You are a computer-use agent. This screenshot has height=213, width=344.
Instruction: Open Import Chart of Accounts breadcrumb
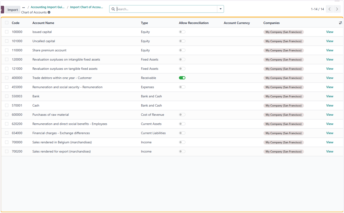[87, 7]
